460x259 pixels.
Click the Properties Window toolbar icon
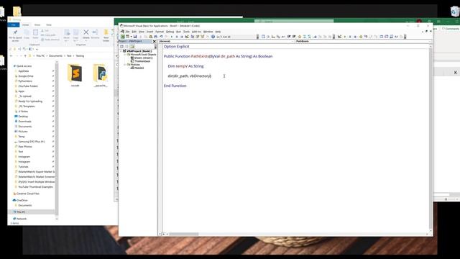[197, 37]
